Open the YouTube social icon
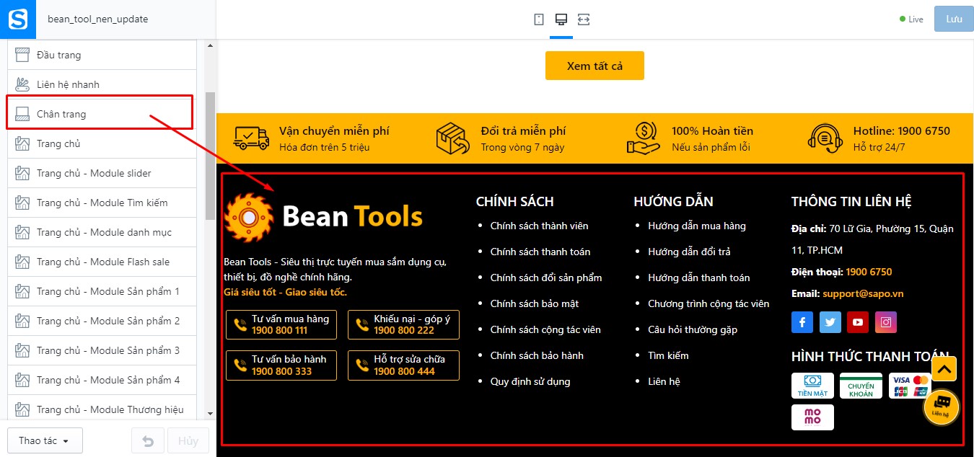The image size is (974, 457). pos(858,322)
